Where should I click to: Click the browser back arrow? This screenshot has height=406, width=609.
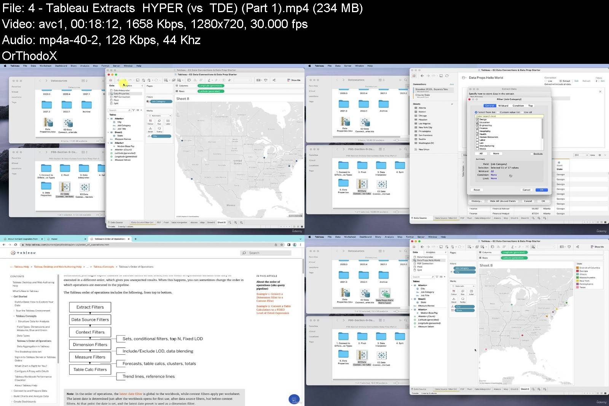pyautogui.click(x=4, y=245)
